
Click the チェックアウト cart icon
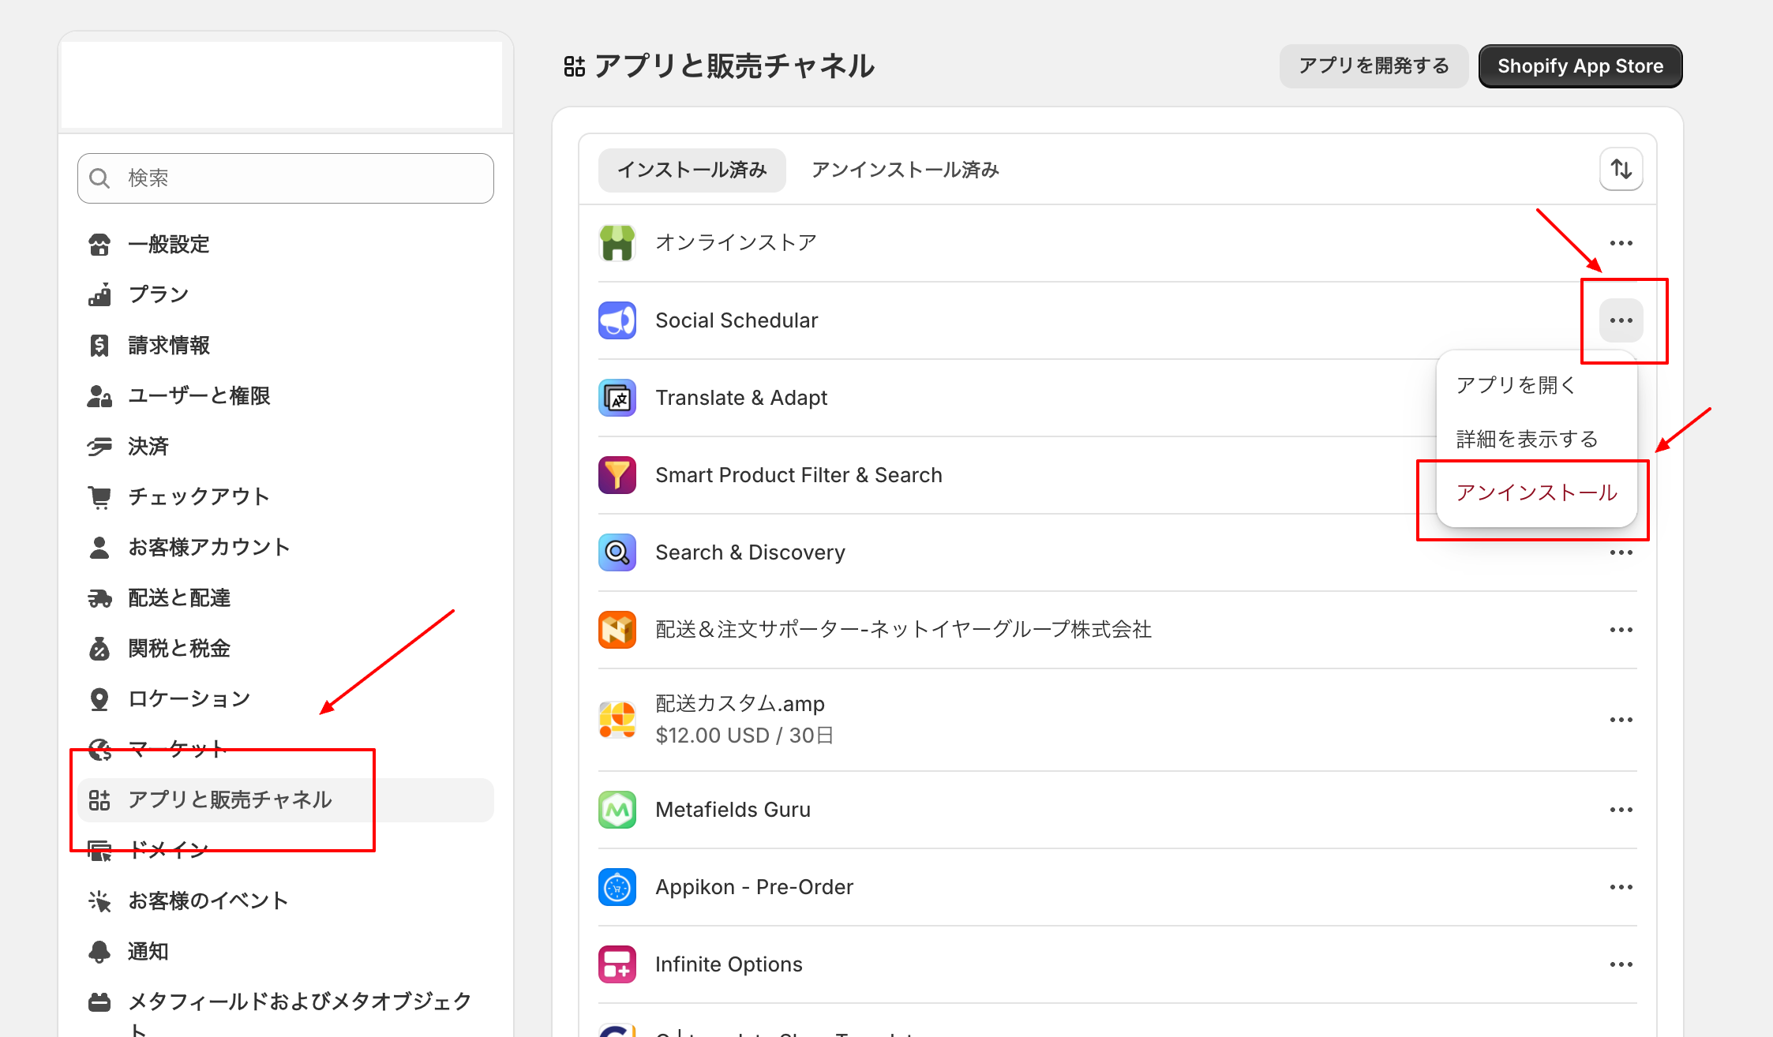[x=99, y=497]
